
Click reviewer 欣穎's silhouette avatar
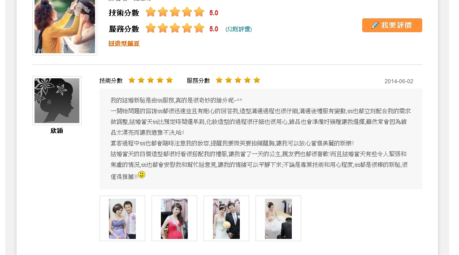(x=57, y=101)
